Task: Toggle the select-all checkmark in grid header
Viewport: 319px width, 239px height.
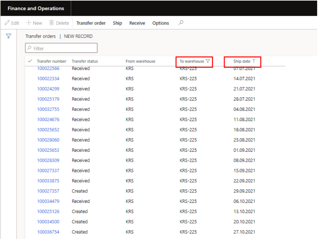Action: tap(30, 61)
